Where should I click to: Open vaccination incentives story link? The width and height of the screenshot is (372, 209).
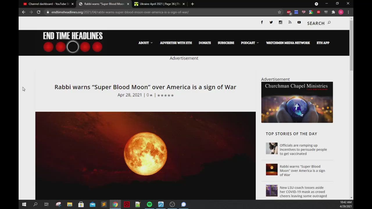pos(303,149)
